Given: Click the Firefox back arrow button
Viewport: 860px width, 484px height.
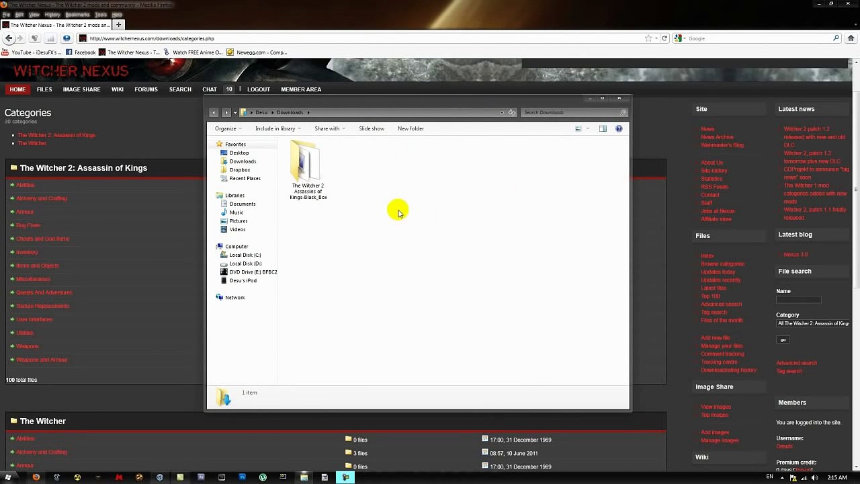Looking at the screenshot, I should pos(9,38).
